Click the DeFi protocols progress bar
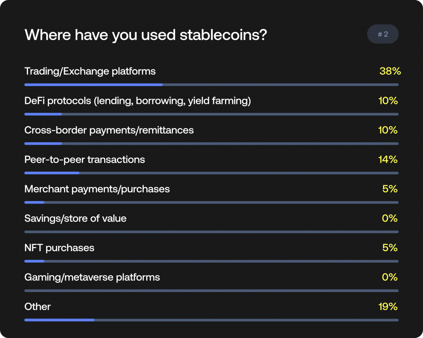The image size is (423, 338). tap(211, 114)
